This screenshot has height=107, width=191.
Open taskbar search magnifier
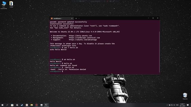pyautogui.click(x=7, y=105)
